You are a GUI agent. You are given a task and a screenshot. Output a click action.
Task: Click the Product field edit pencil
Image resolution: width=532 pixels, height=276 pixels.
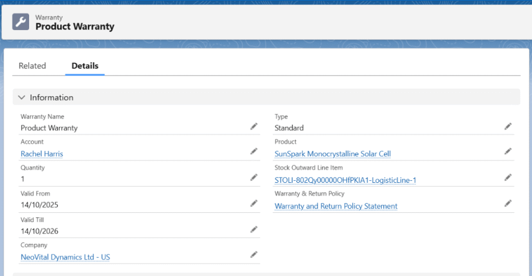pos(508,151)
